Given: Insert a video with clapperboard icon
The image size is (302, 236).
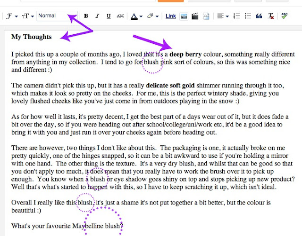Looking at the screenshot, I should click(195, 16).
